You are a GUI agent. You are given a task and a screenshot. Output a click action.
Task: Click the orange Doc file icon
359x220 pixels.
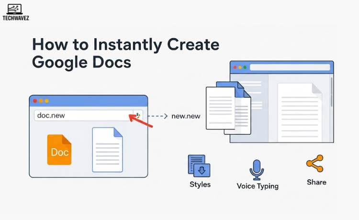59,150
